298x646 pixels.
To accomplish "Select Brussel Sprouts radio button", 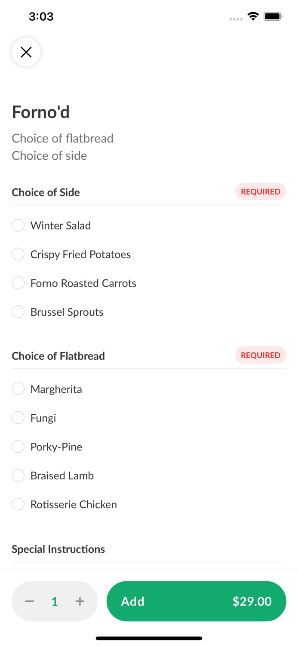I will tap(18, 312).
